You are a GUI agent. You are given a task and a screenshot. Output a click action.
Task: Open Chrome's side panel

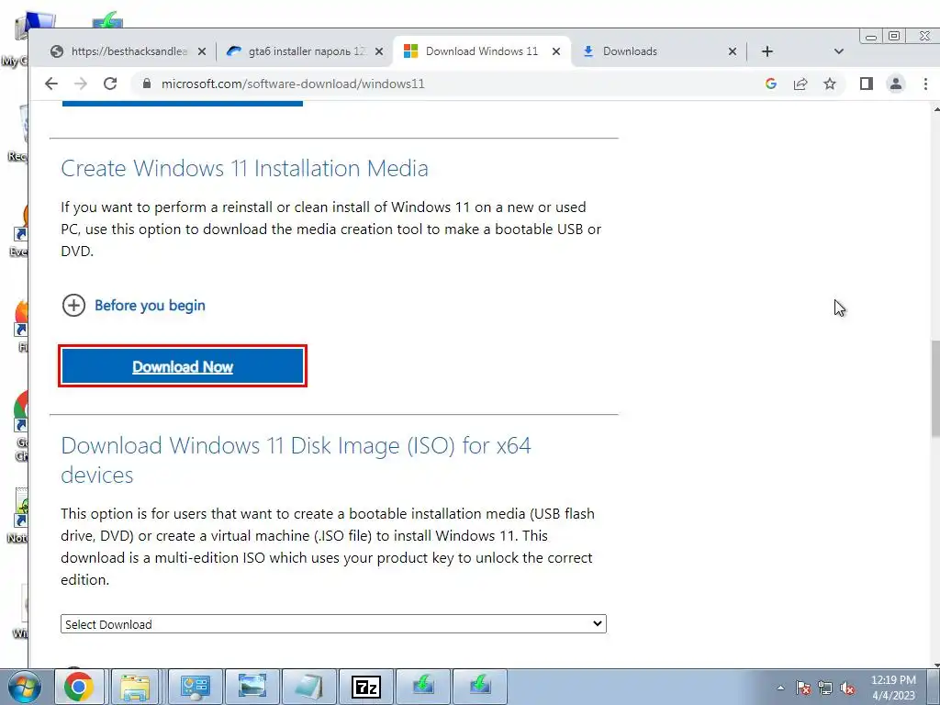867,84
